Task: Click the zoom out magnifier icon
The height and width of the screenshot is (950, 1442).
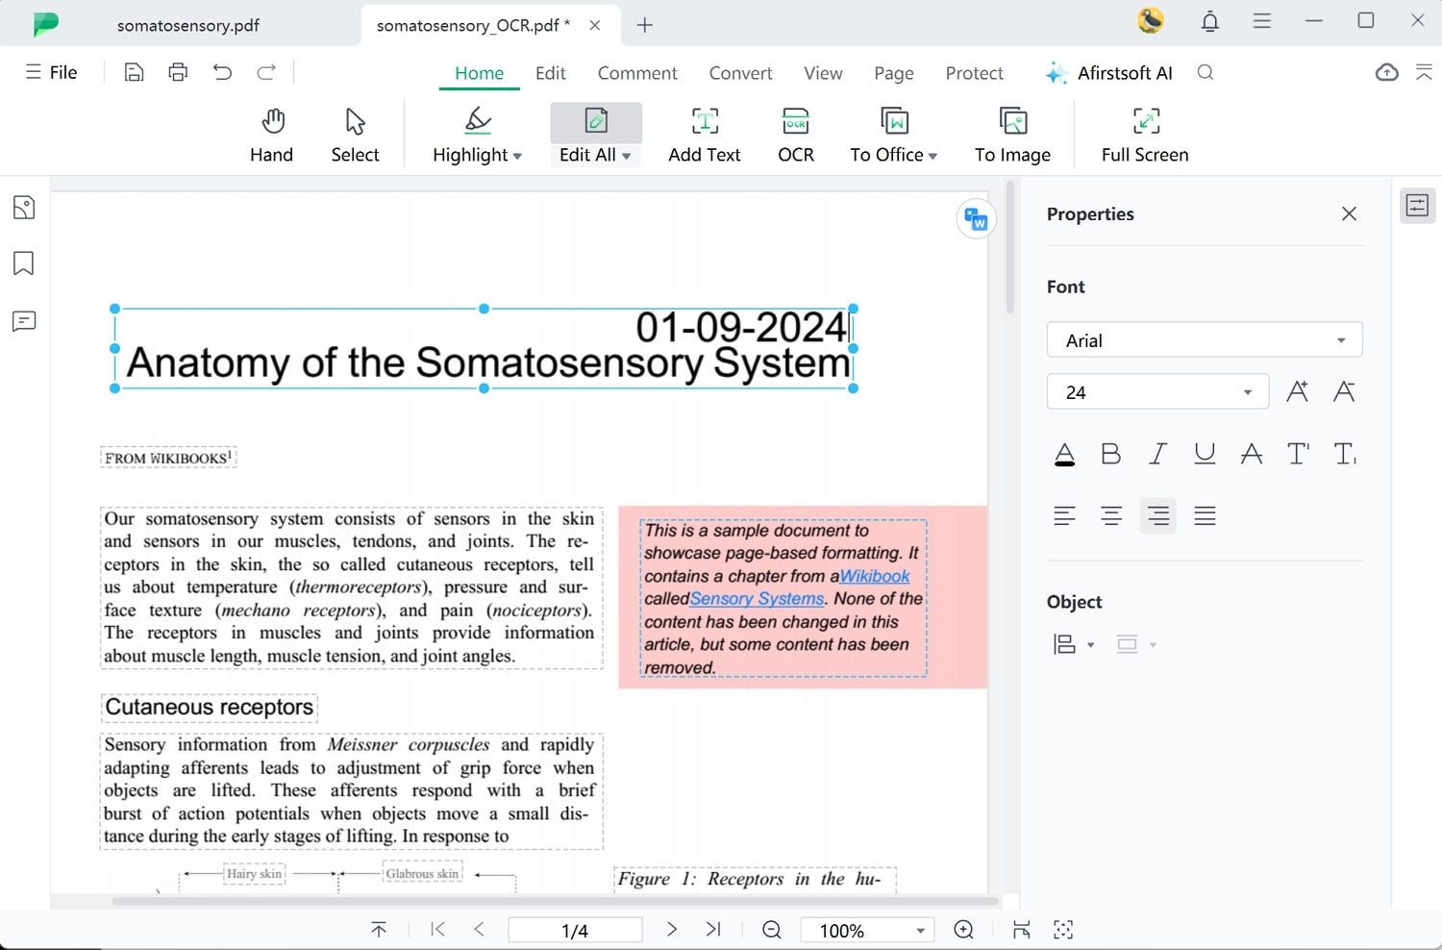Action: point(770,929)
